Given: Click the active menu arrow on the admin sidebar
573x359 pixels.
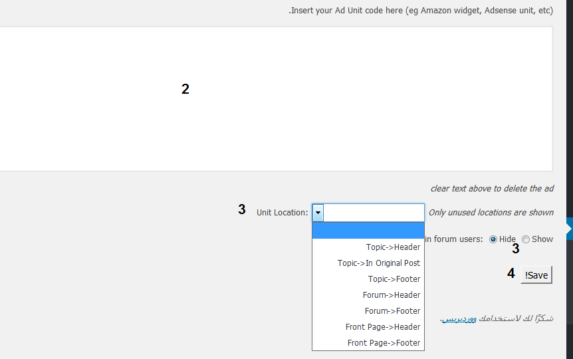Looking at the screenshot, I should pyautogui.click(x=569, y=229).
